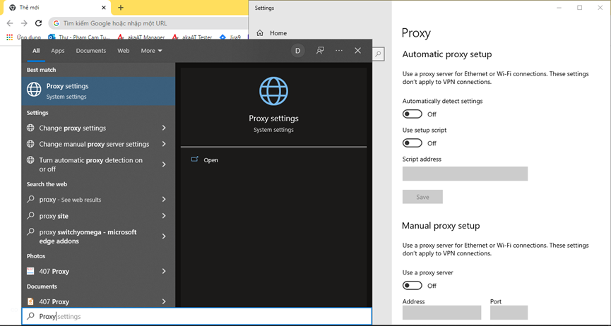Screen dimensions: 611x326
Task: Select the Proxy settings best match result
Action: [98, 91]
